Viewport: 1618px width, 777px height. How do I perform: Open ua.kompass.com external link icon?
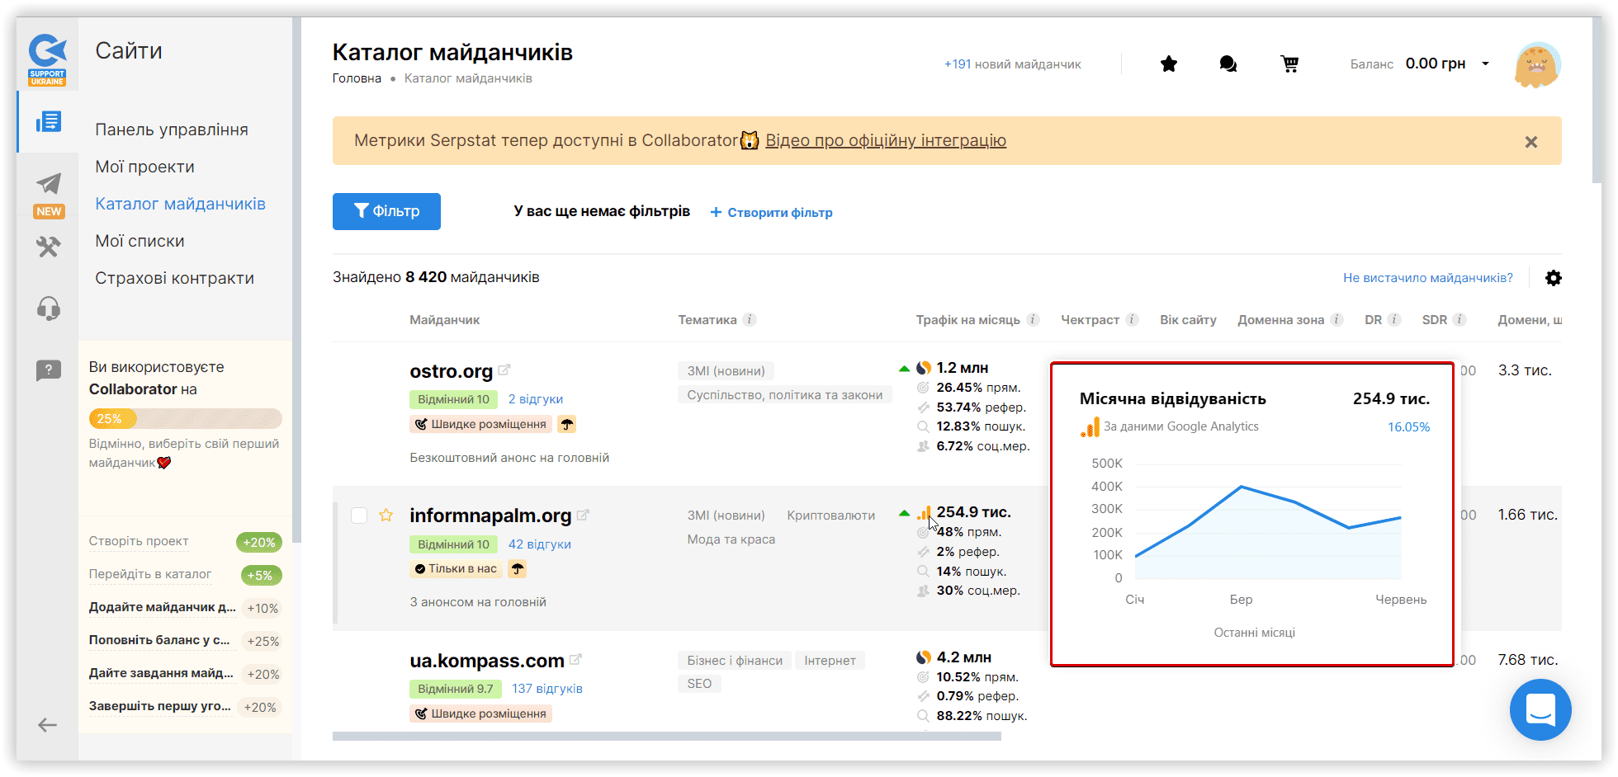(576, 659)
